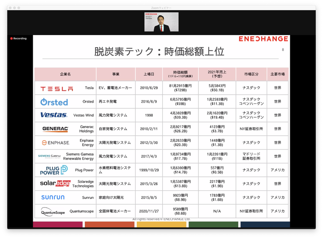Click Tesla market cap 81兆2915億円
Viewport: 323px width, 238px height.
click(180, 86)
